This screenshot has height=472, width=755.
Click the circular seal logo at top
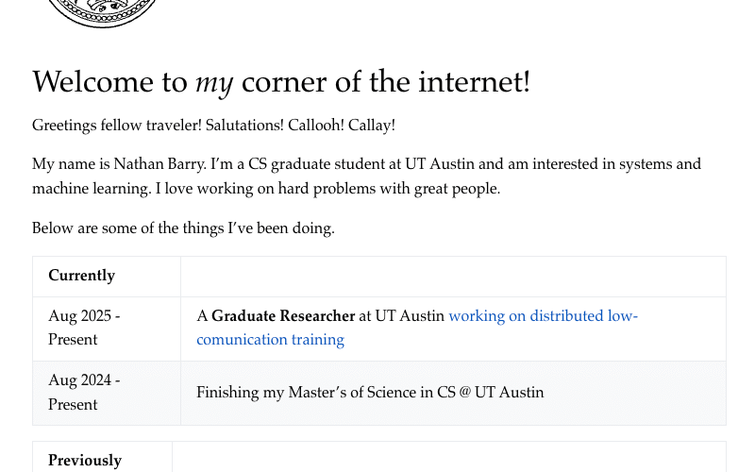(101, 11)
